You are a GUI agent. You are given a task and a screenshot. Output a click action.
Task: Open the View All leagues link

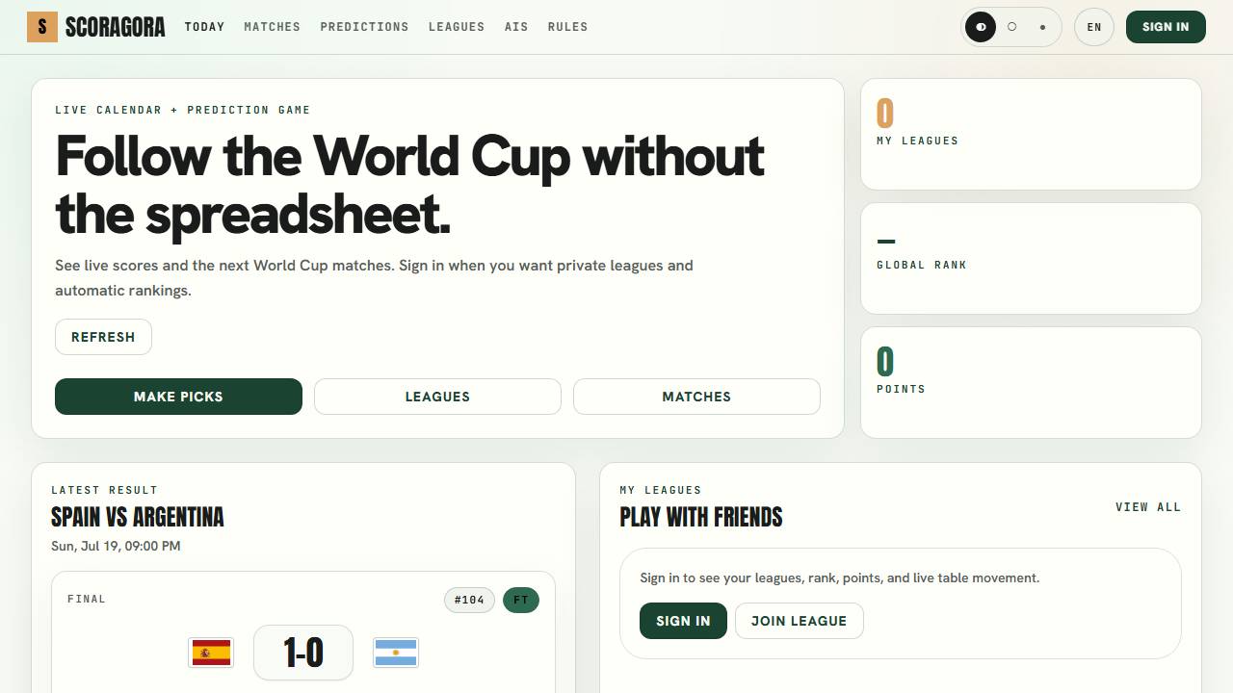pos(1148,507)
